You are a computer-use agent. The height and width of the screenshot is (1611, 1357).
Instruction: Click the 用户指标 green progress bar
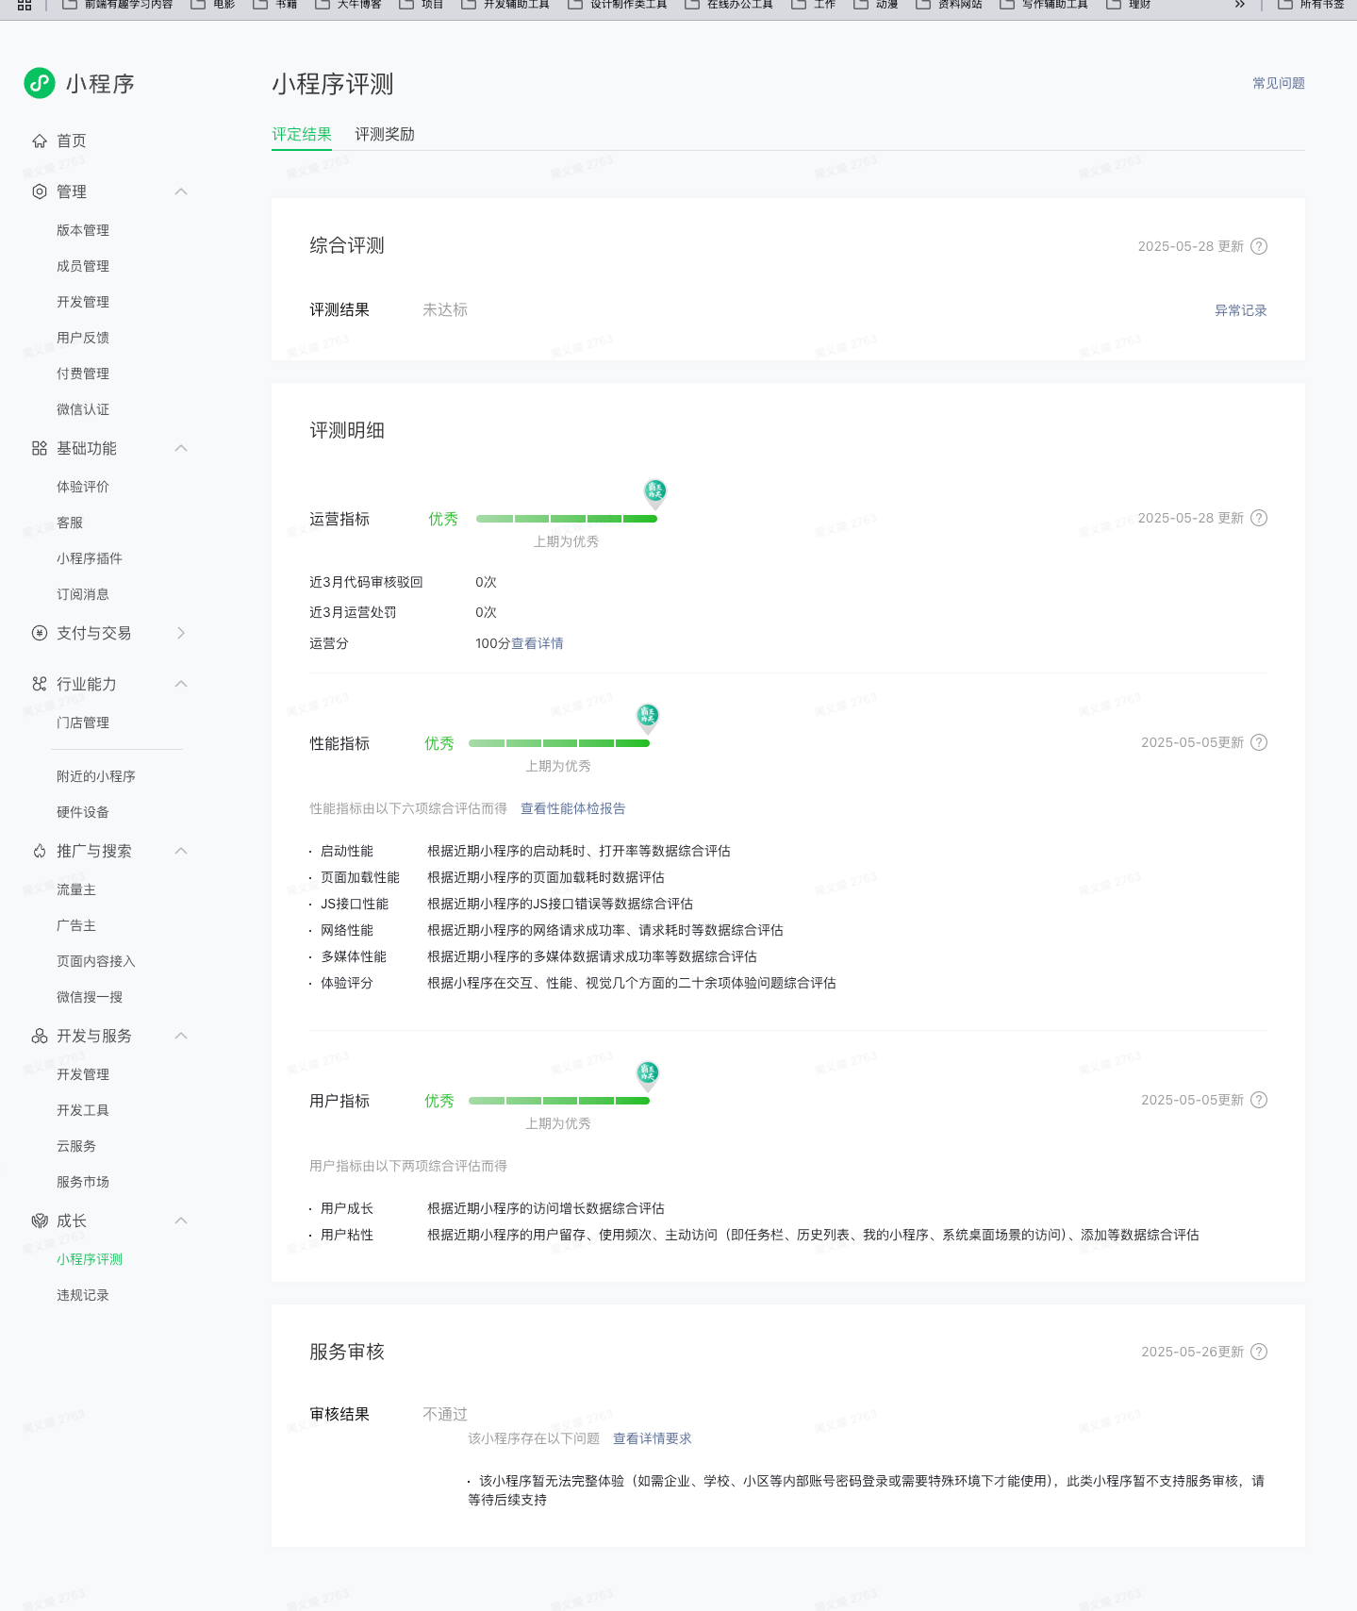559,1101
